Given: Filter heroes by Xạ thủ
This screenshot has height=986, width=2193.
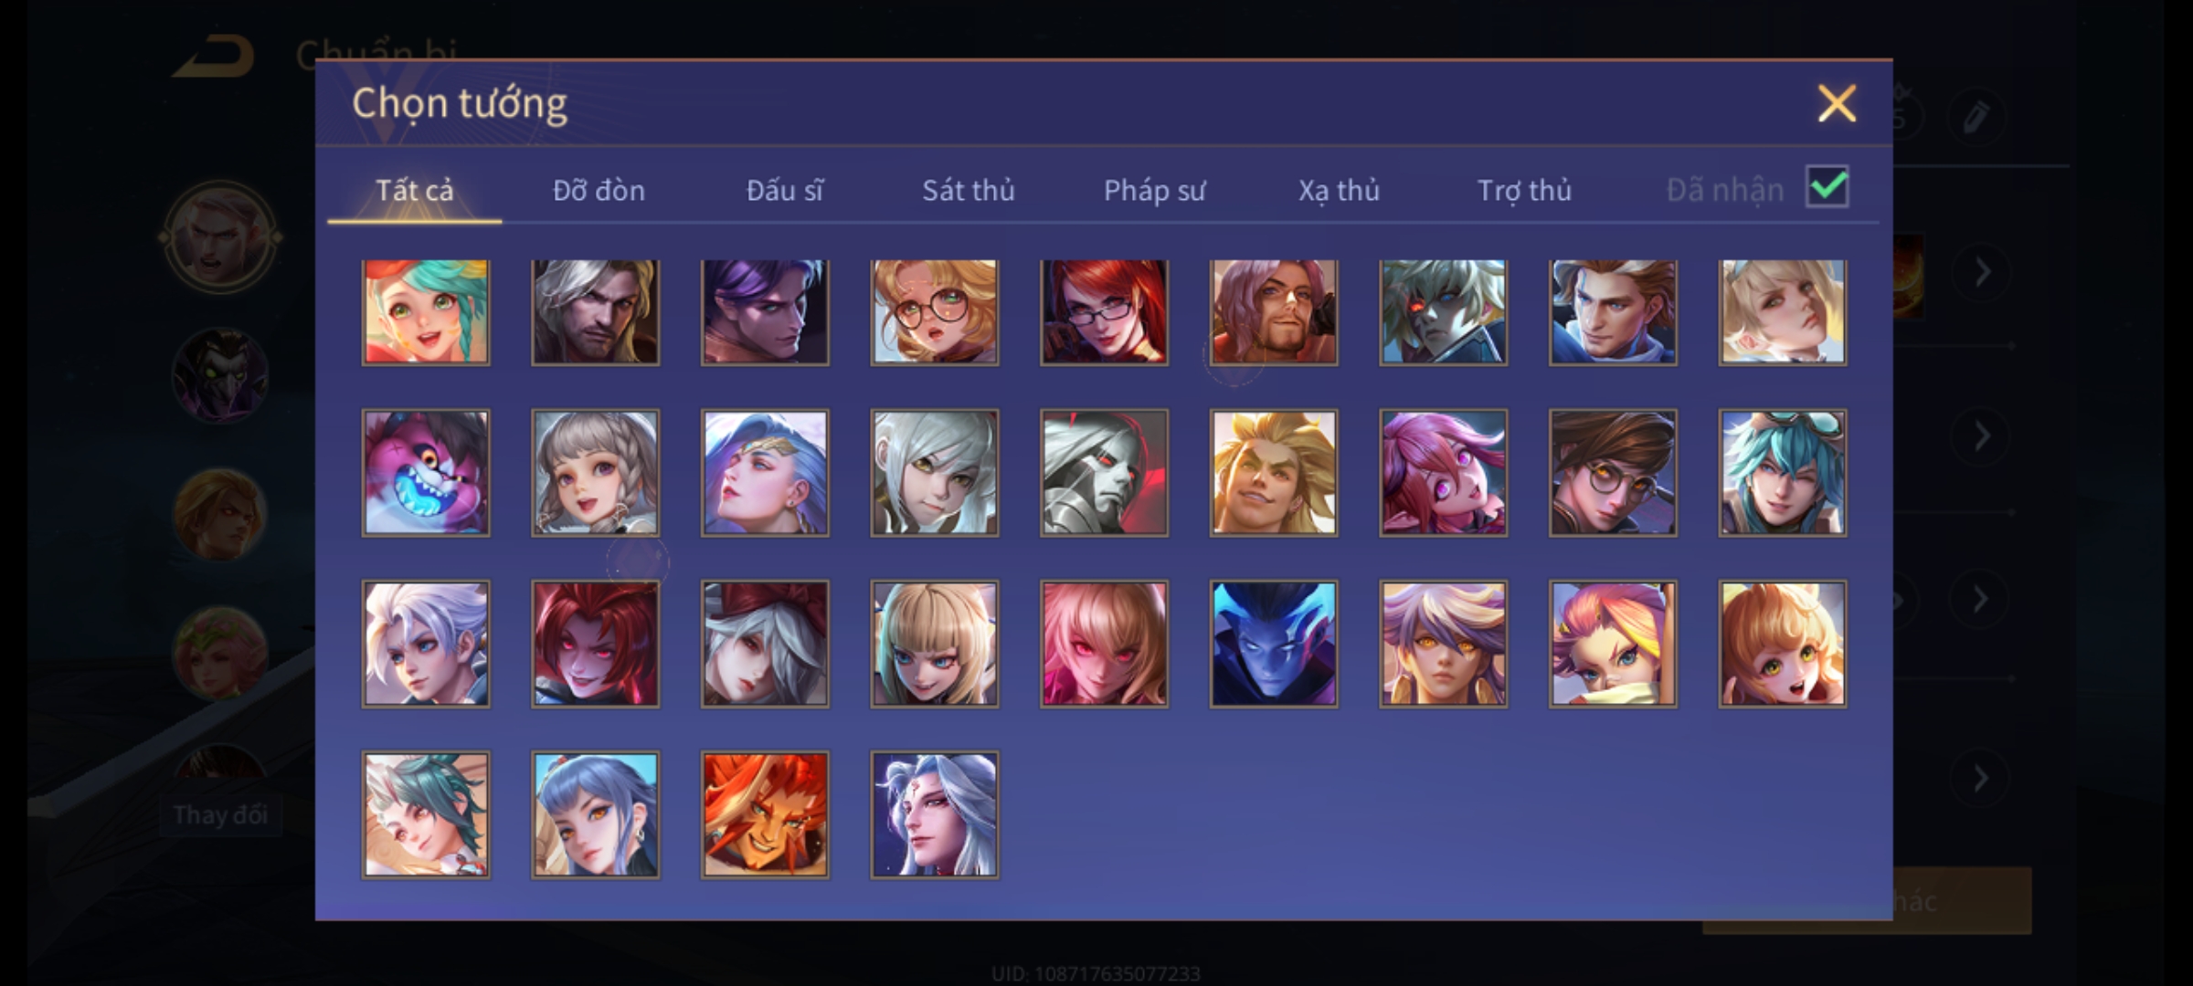Looking at the screenshot, I should click(1339, 190).
